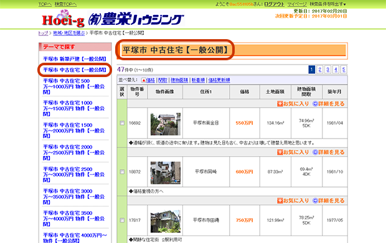Sort listings by 建物面積
This screenshot has width=386, height=243.
(x=179, y=80)
